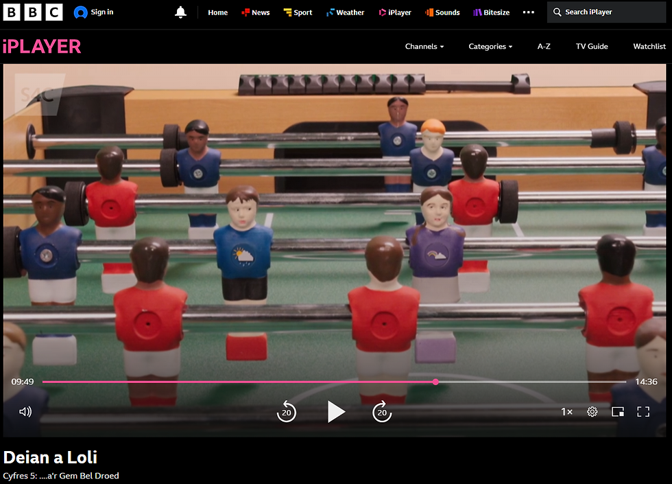Click the Sign in account icon
Viewport: 672px width, 484px height.
point(80,12)
